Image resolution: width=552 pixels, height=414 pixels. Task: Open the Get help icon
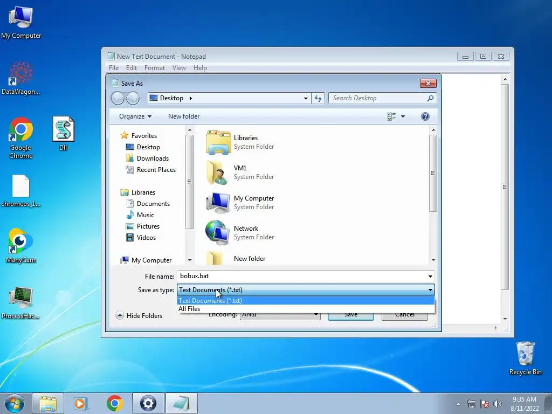coord(425,116)
